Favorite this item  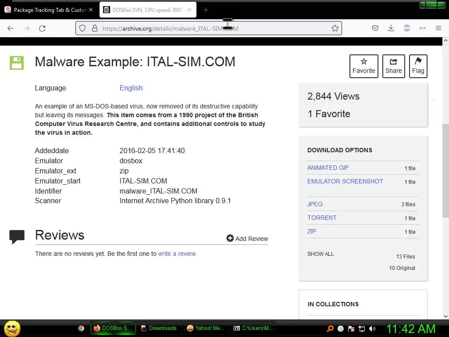363,66
